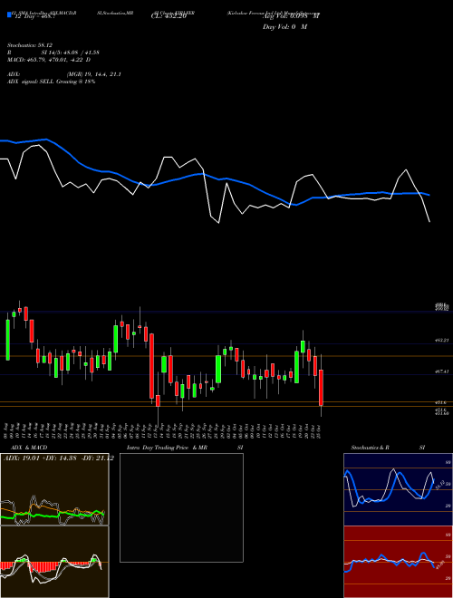Click the 'Stochastics & R SI' panel title

[388, 448]
